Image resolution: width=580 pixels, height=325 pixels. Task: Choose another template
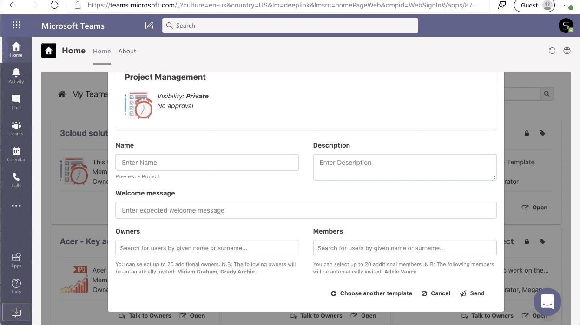371,293
